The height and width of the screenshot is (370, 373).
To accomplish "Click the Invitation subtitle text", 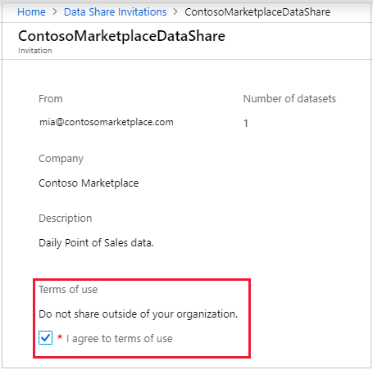I will (35, 51).
